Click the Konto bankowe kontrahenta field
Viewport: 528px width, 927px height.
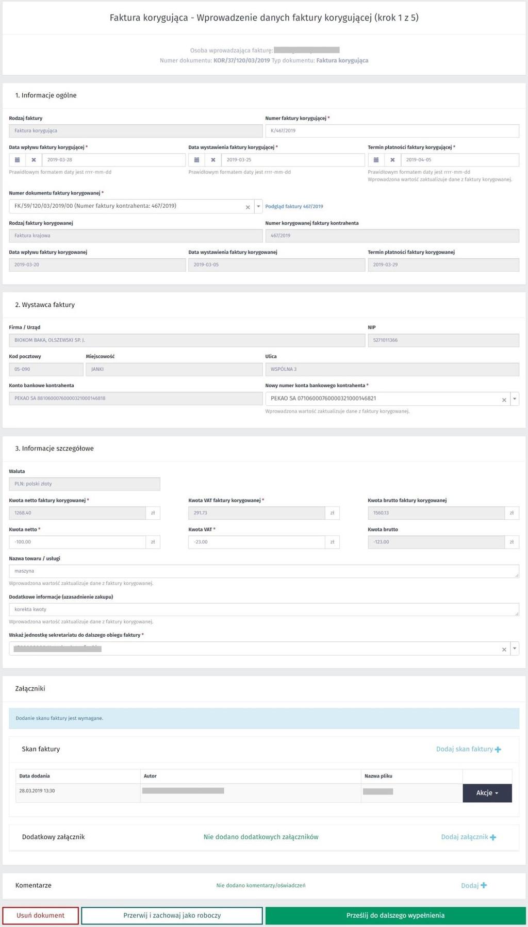pos(136,398)
